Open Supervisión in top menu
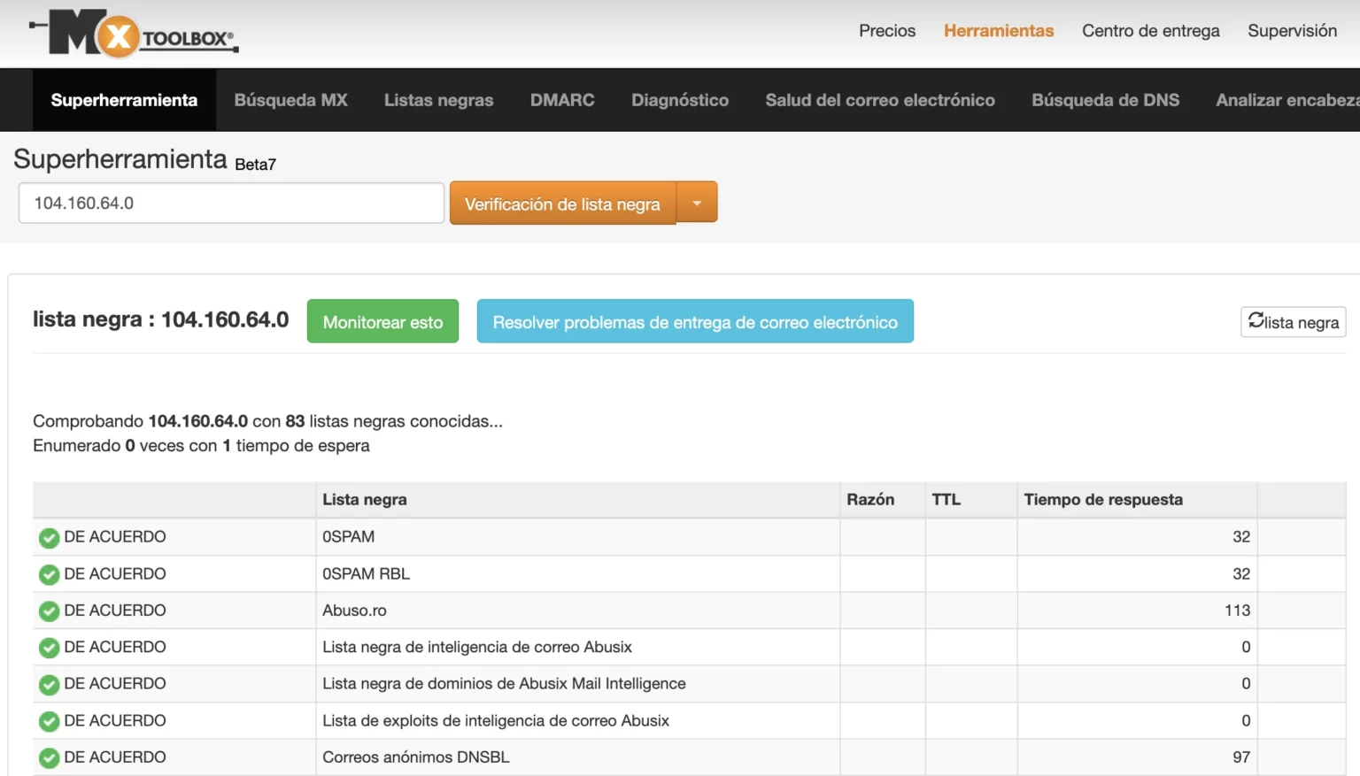 click(x=1292, y=31)
